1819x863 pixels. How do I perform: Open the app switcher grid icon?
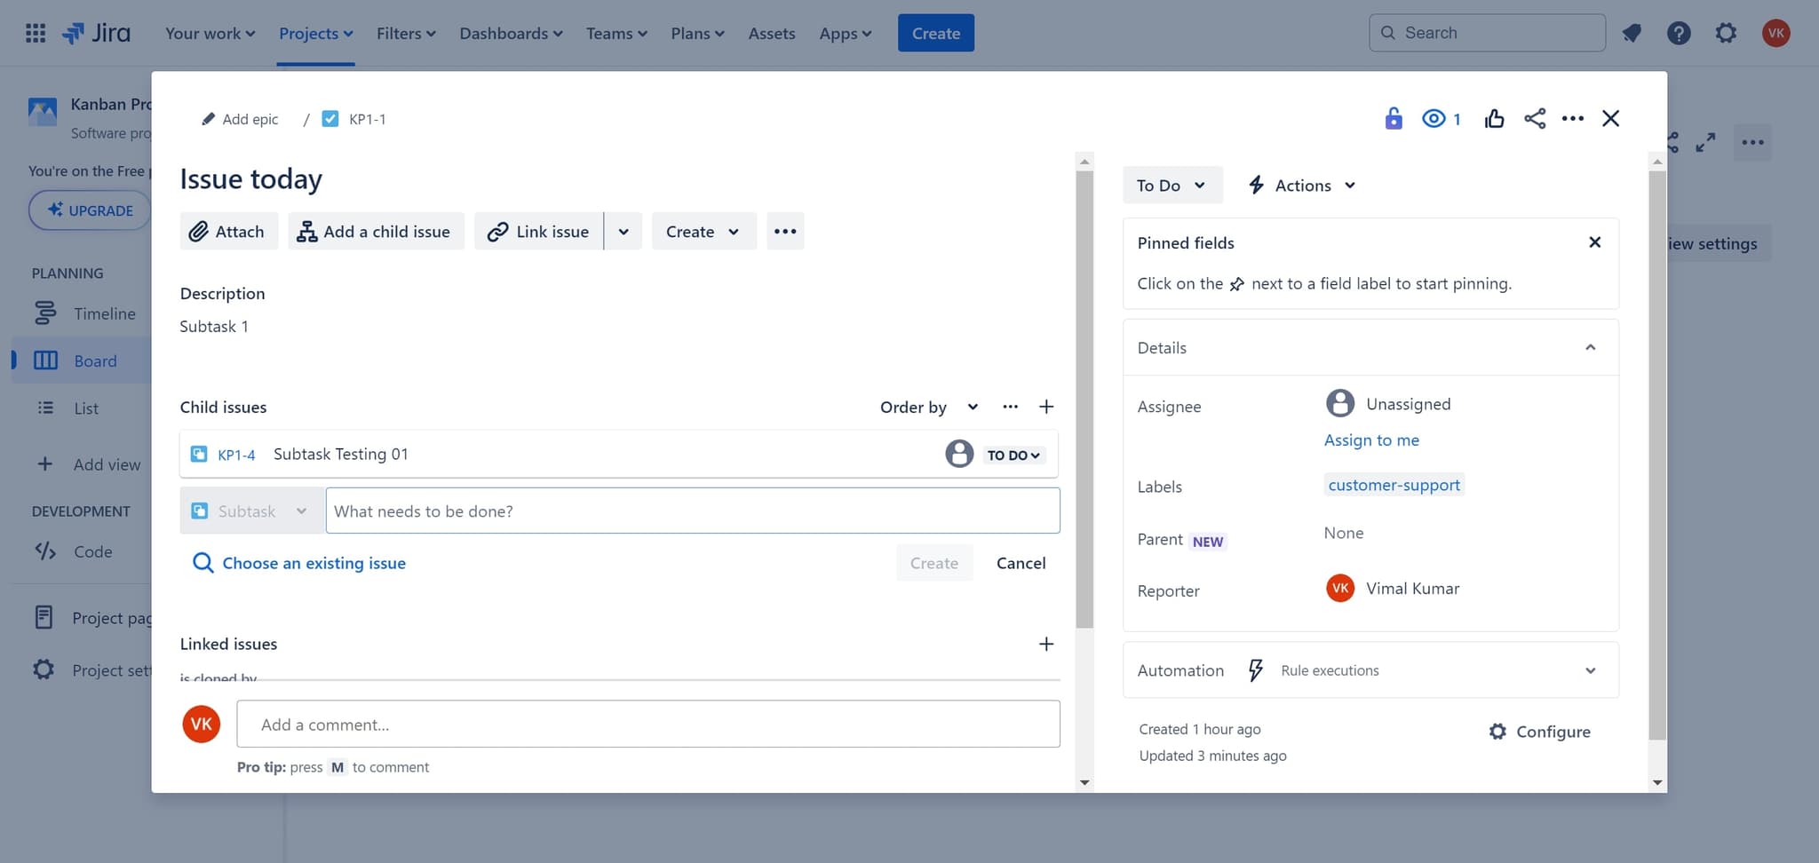point(36,34)
